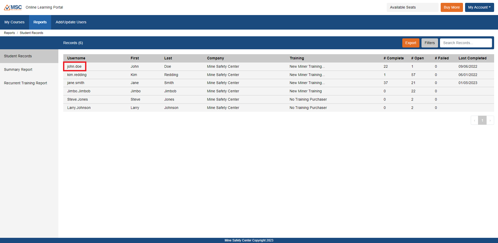
Task: Sort by the Username column header
Action: [x=76, y=58]
